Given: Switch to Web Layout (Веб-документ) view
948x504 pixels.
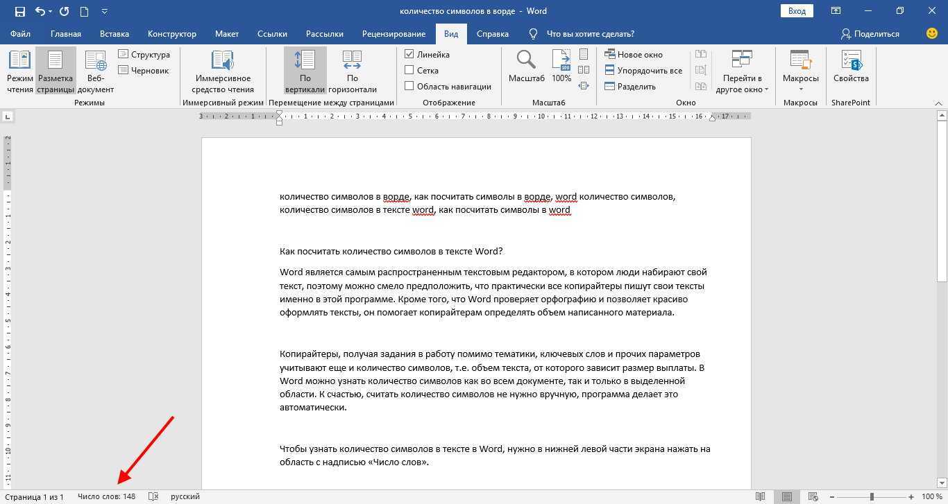Looking at the screenshot, I should (x=95, y=71).
